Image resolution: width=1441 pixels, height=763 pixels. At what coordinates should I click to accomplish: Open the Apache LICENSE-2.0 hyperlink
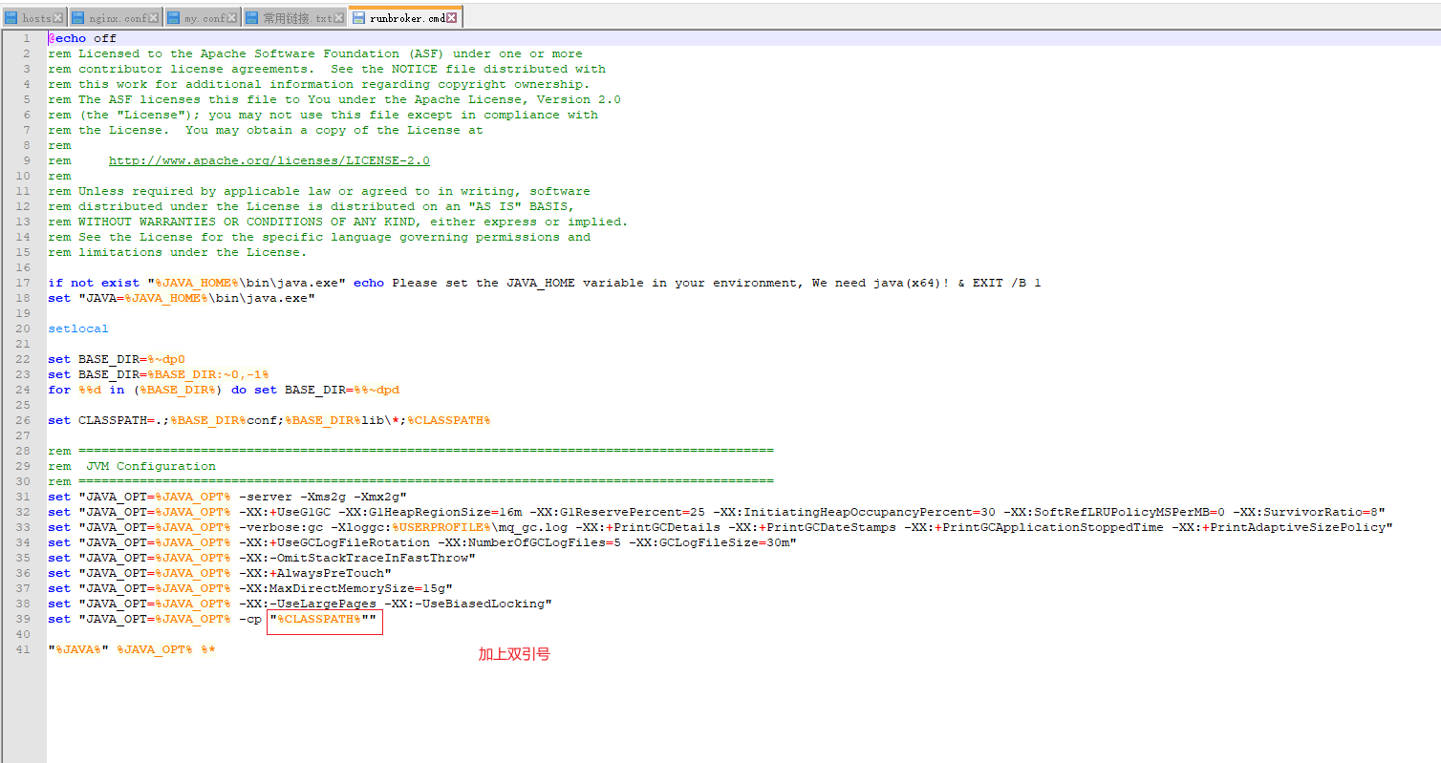269,160
